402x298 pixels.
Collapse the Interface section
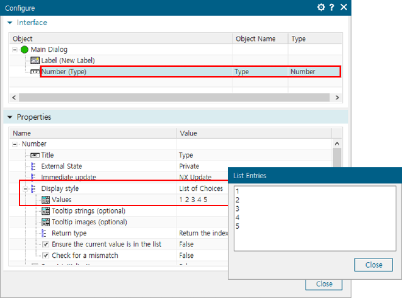tap(10, 23)
